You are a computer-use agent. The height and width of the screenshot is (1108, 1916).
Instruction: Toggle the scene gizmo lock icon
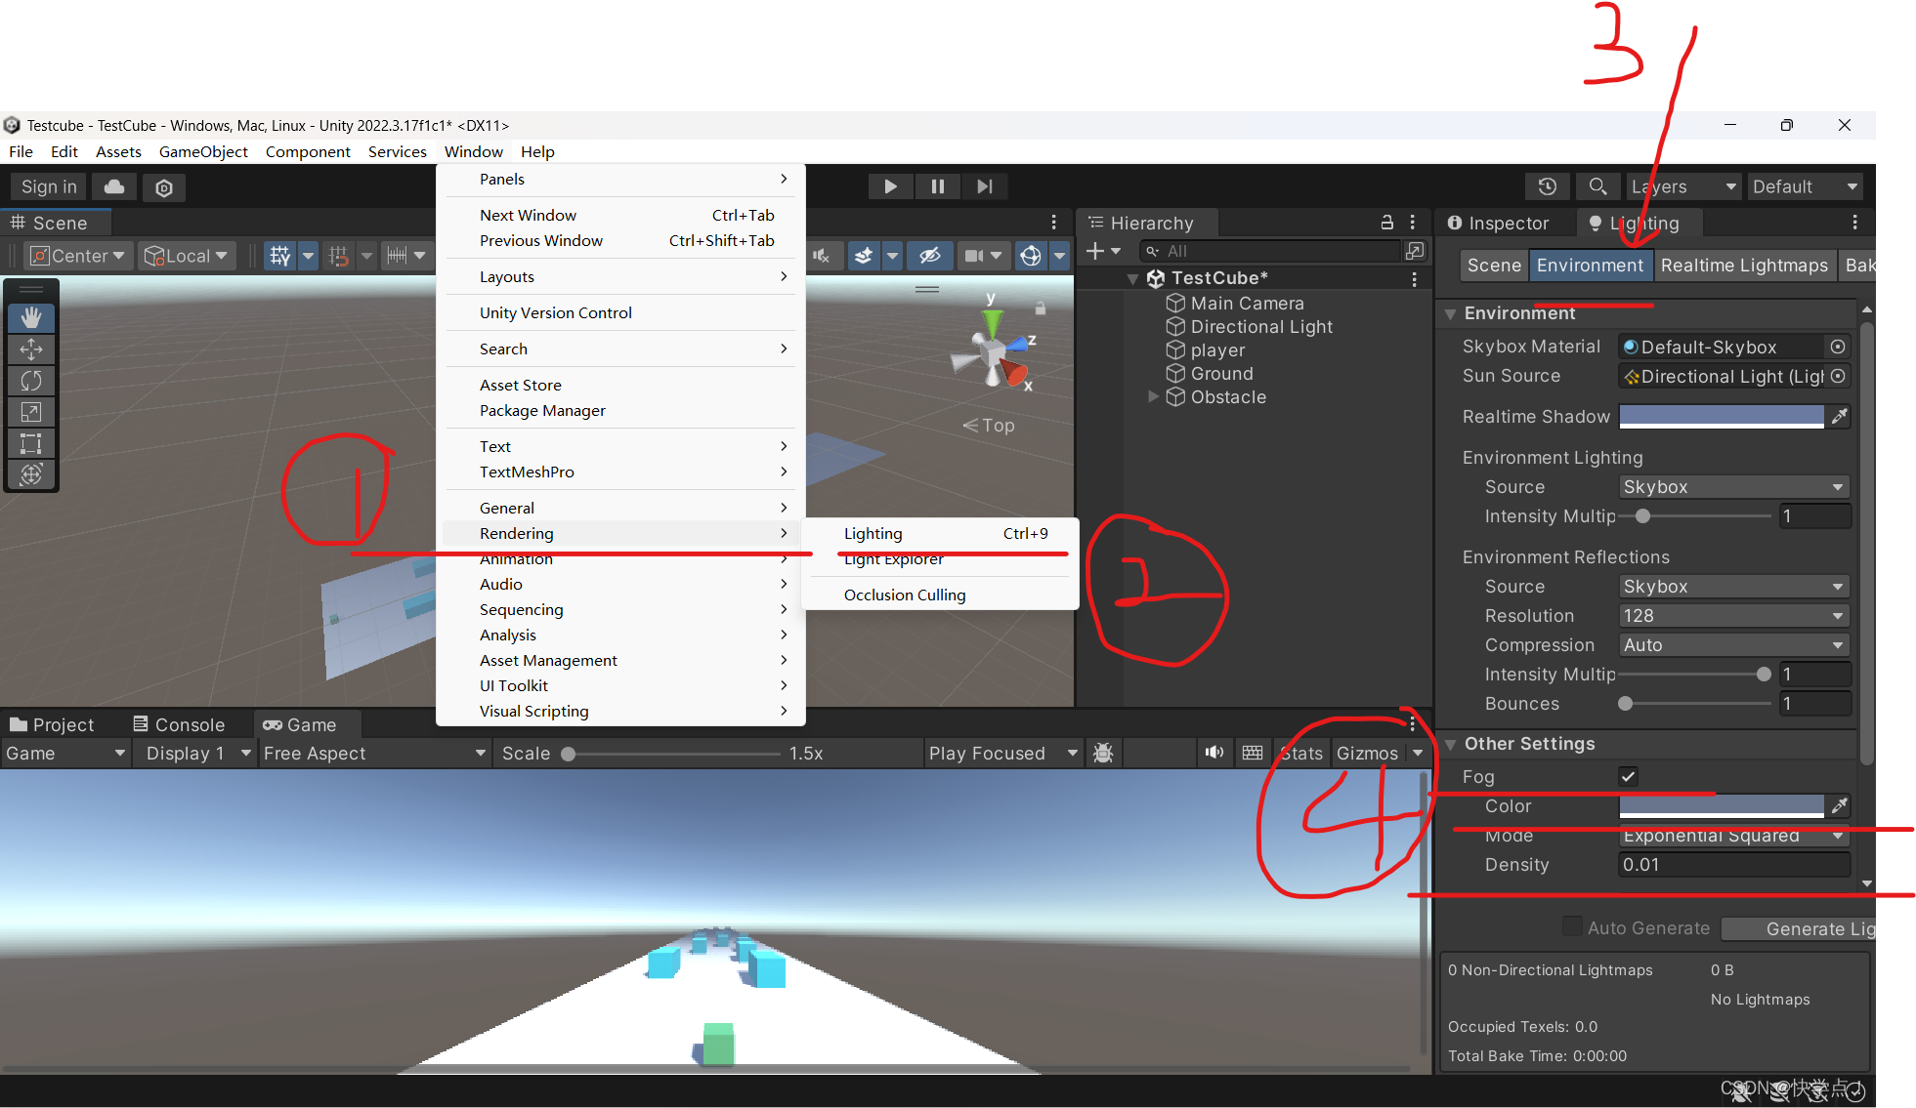point(1041,308)
